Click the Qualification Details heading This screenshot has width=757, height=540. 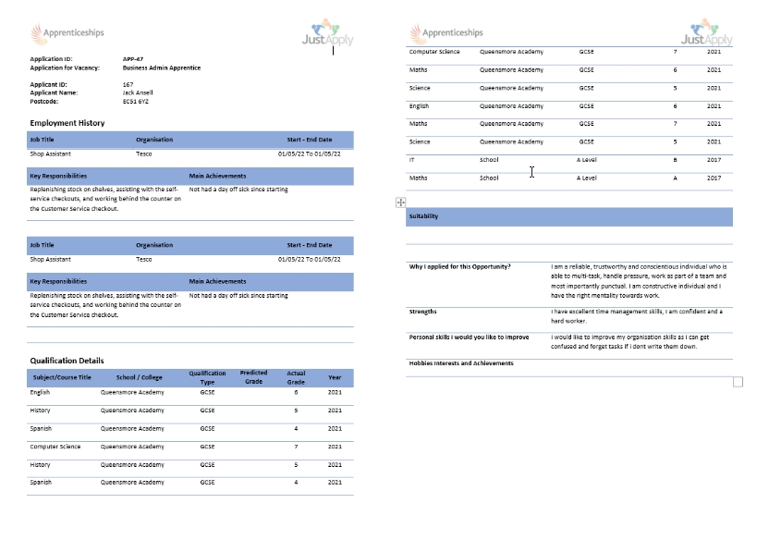[67, 361]
